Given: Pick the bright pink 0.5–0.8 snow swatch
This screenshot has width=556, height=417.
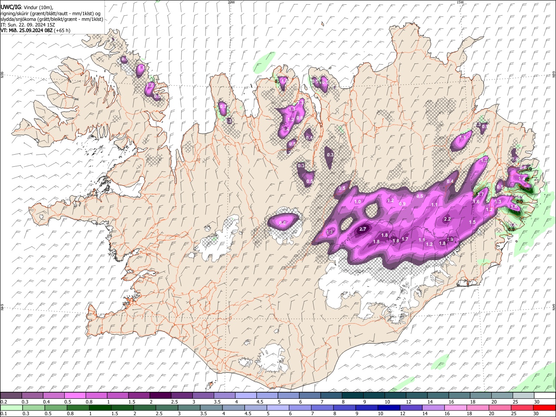Looking at the screenshot, I should [x=75, y=395].
